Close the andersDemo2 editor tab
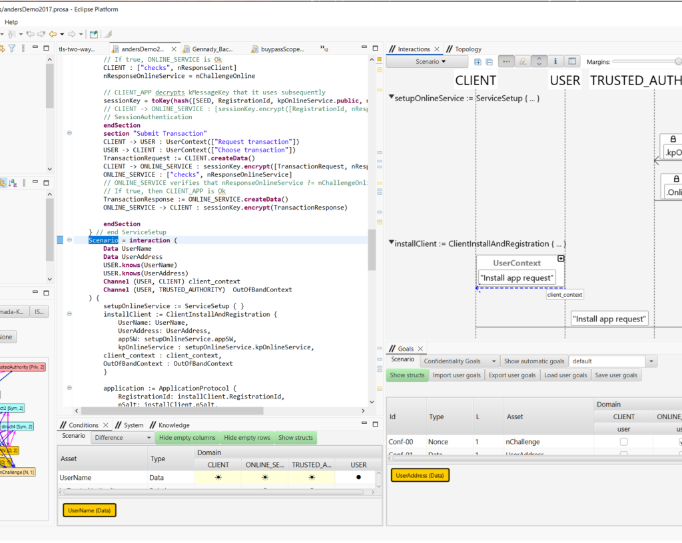Image resolution: width=682 pixels, height=543 pixels. pos(174,49)
